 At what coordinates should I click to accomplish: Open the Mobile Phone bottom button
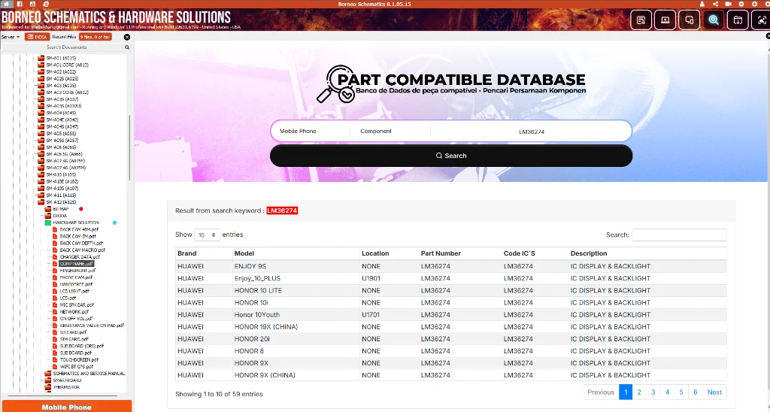(x=66, y=407)
